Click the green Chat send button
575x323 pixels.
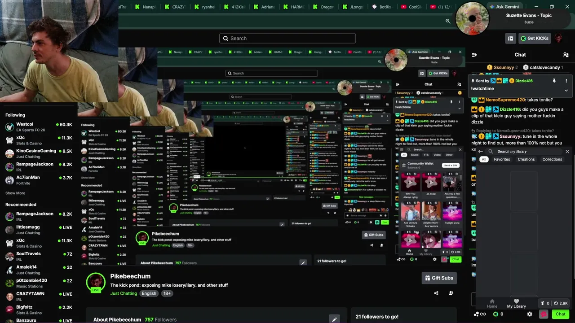(x=560, y=314)
